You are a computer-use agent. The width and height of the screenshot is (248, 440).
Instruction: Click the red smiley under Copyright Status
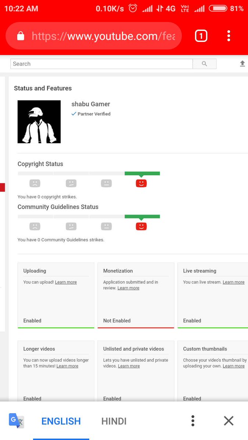(141, 183)
